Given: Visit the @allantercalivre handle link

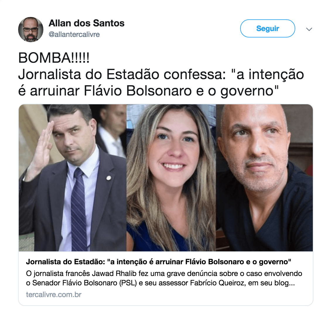Looking at the screenshot, I should (x=74, y=34).
